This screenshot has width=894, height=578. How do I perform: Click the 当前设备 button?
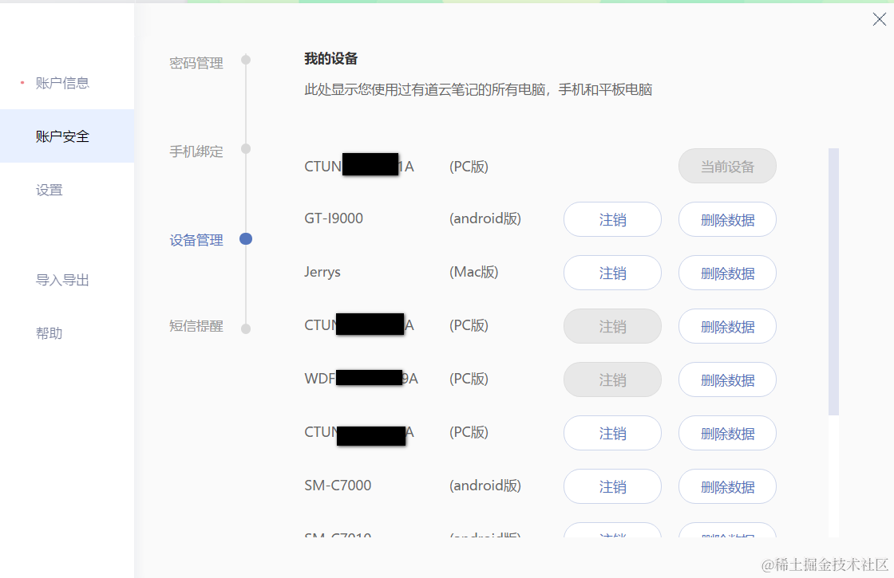(x=727, y=167)
